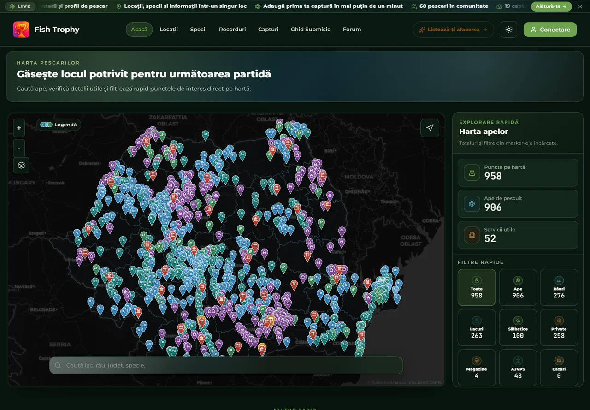Switch theme with the sun icon
Viewport: 590px width, 410px height.
coord(509,30)
